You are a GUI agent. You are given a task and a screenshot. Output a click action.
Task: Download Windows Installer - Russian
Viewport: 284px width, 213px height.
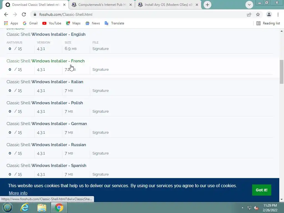point(46,145)
